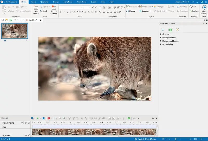
Task: Open the Questions ribbon tab
Action: click(x=44, y=2)
